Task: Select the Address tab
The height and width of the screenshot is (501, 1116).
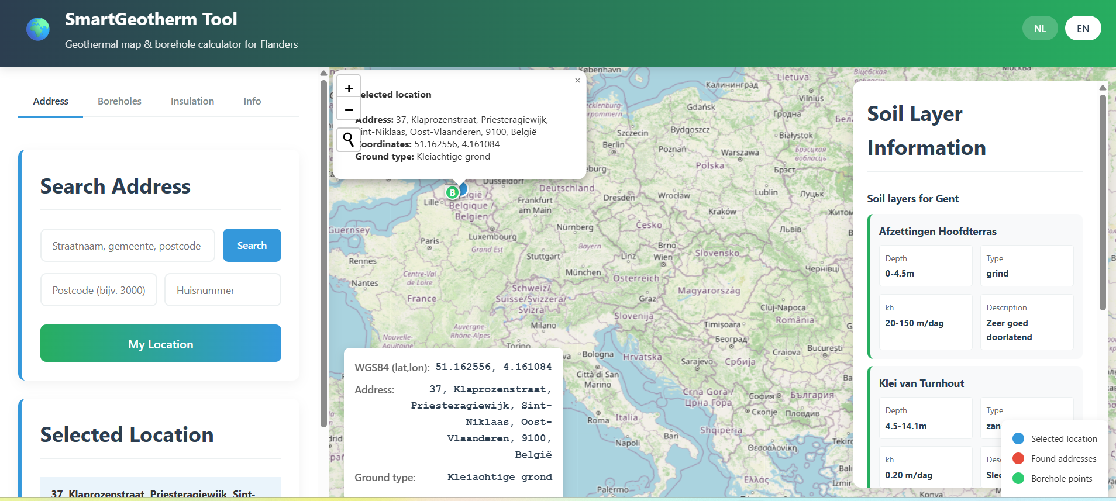Action: [x=51, y=101]
